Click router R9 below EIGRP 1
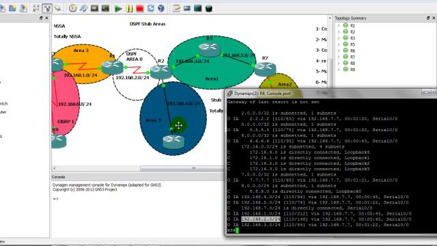The image size is (437, 246). coord(59,141)
